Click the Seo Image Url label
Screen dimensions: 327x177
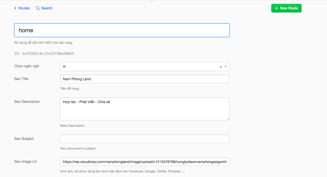[x=25, y=162]
